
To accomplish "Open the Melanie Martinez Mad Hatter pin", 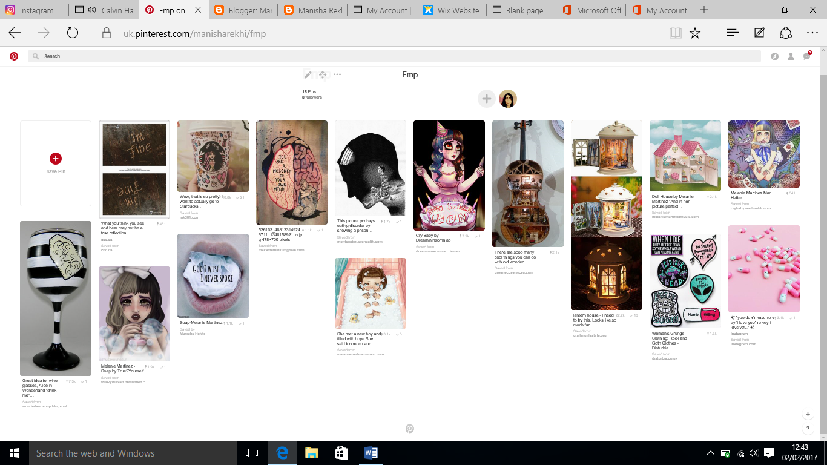I will pos(764,154).
